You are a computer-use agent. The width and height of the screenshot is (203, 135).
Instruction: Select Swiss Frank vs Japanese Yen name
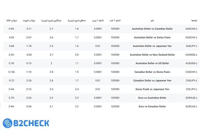point(153,89)
